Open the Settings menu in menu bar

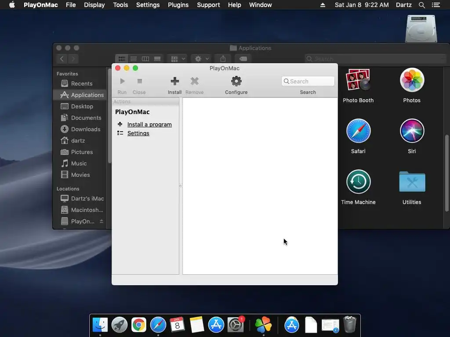[x=148, y=5]
